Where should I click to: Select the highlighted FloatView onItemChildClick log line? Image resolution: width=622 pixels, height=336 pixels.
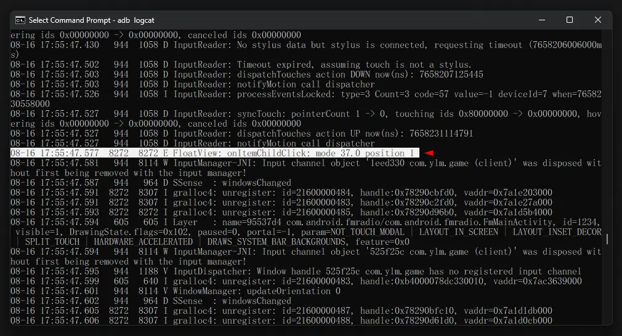coord(214,153)
